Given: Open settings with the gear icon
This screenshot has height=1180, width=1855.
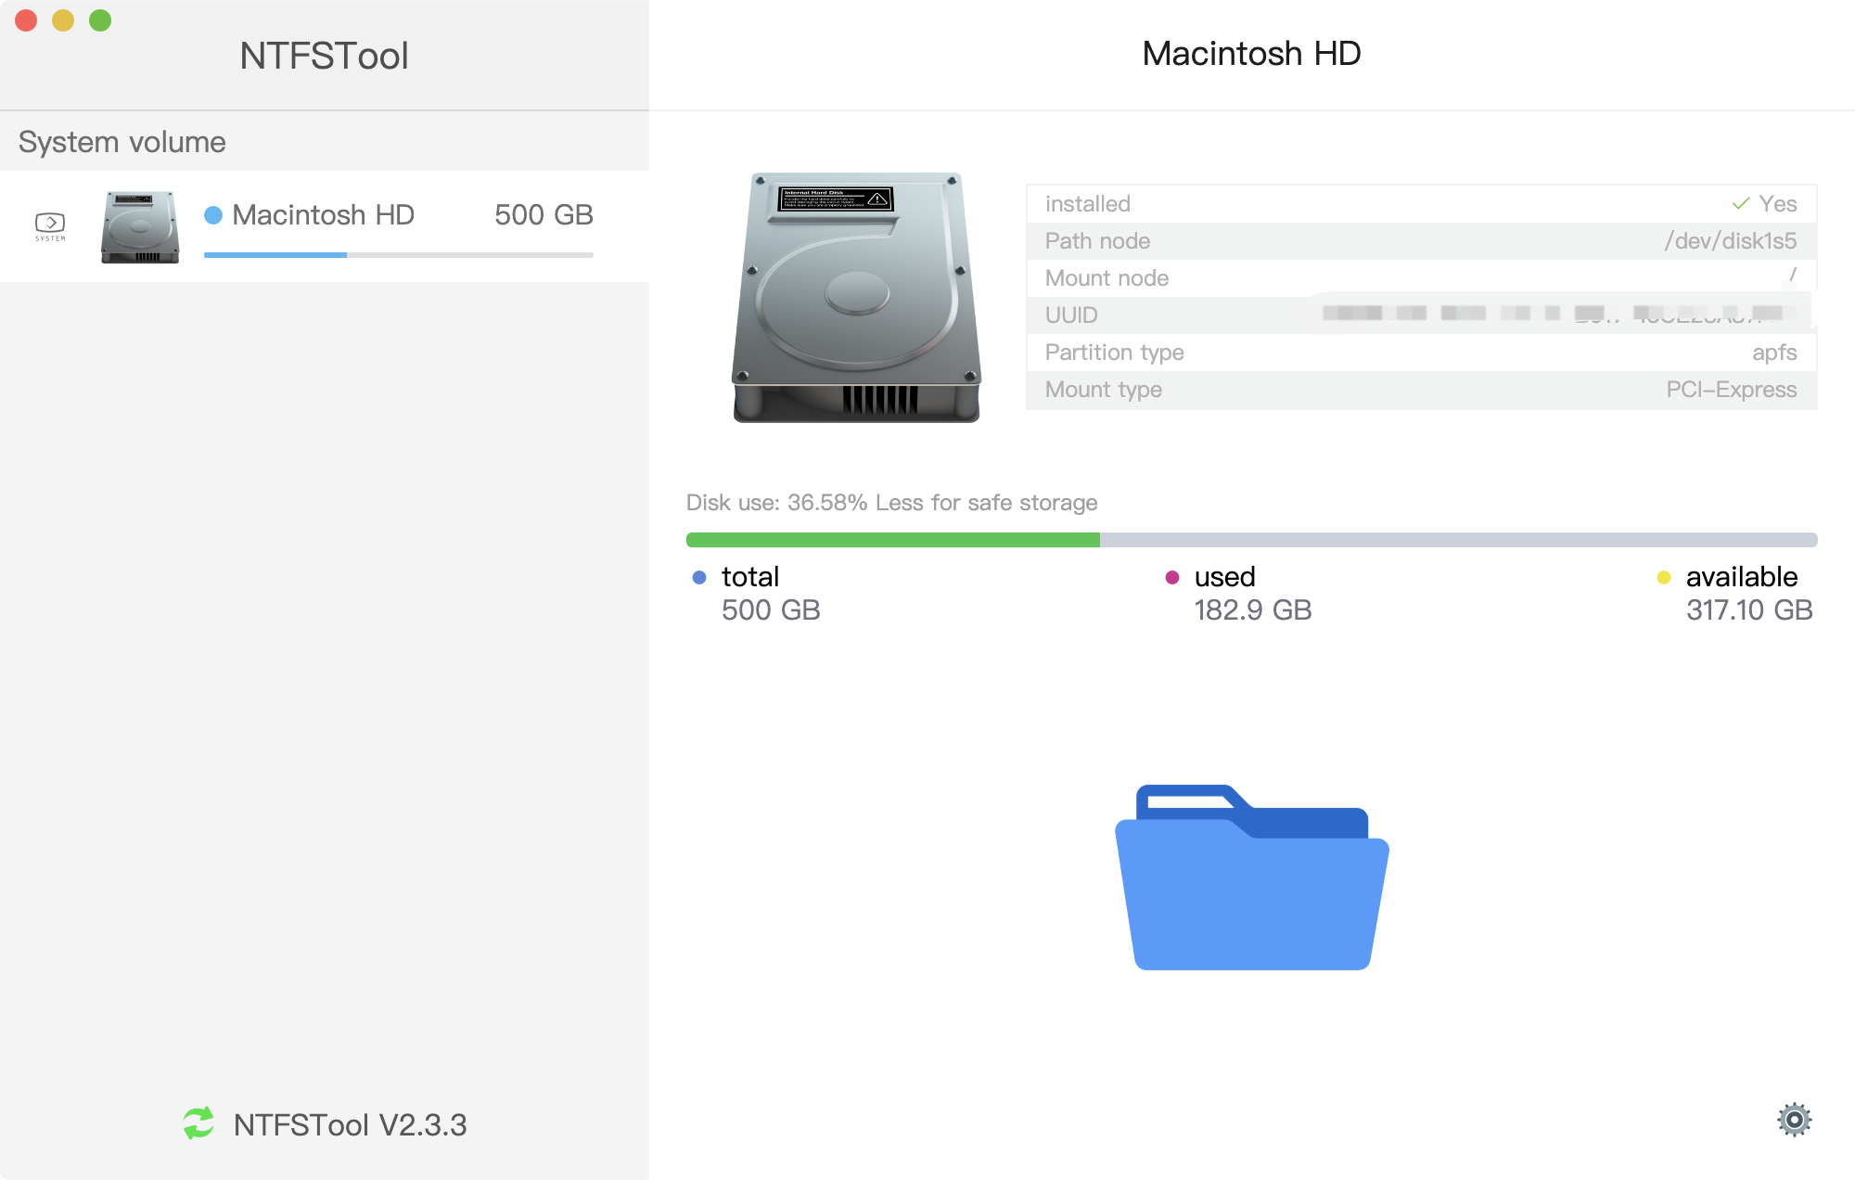Looking at the screenshot, I should tap(1794, 1120).
